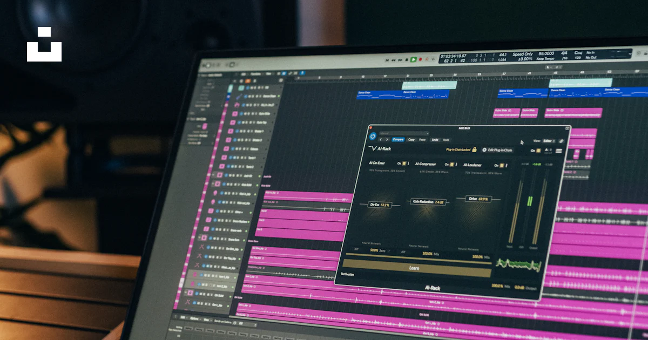
Task: Click Redo in plugin header
Action: tap(446, 140)
